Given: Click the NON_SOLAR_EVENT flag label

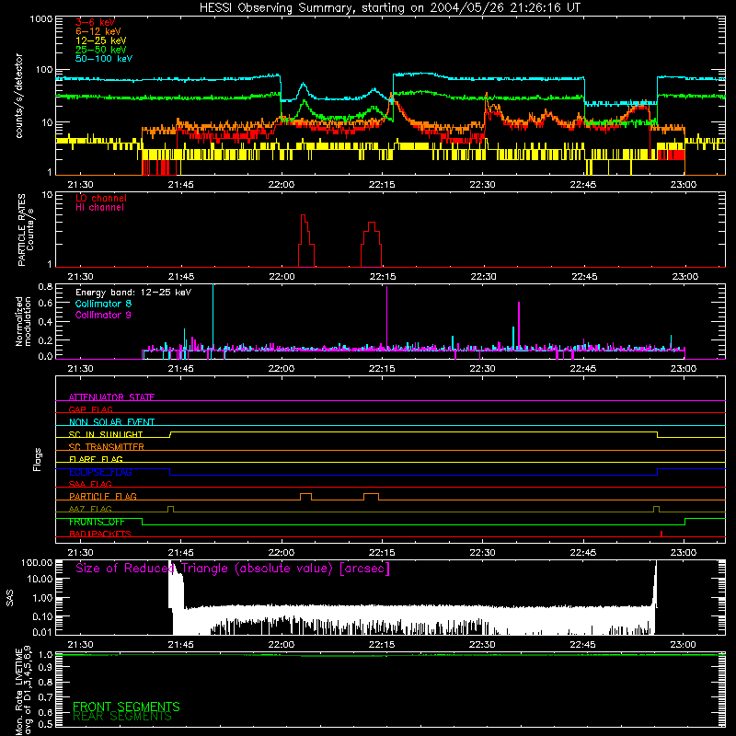Looking at the screenshot, I should [x=111, y=421].
